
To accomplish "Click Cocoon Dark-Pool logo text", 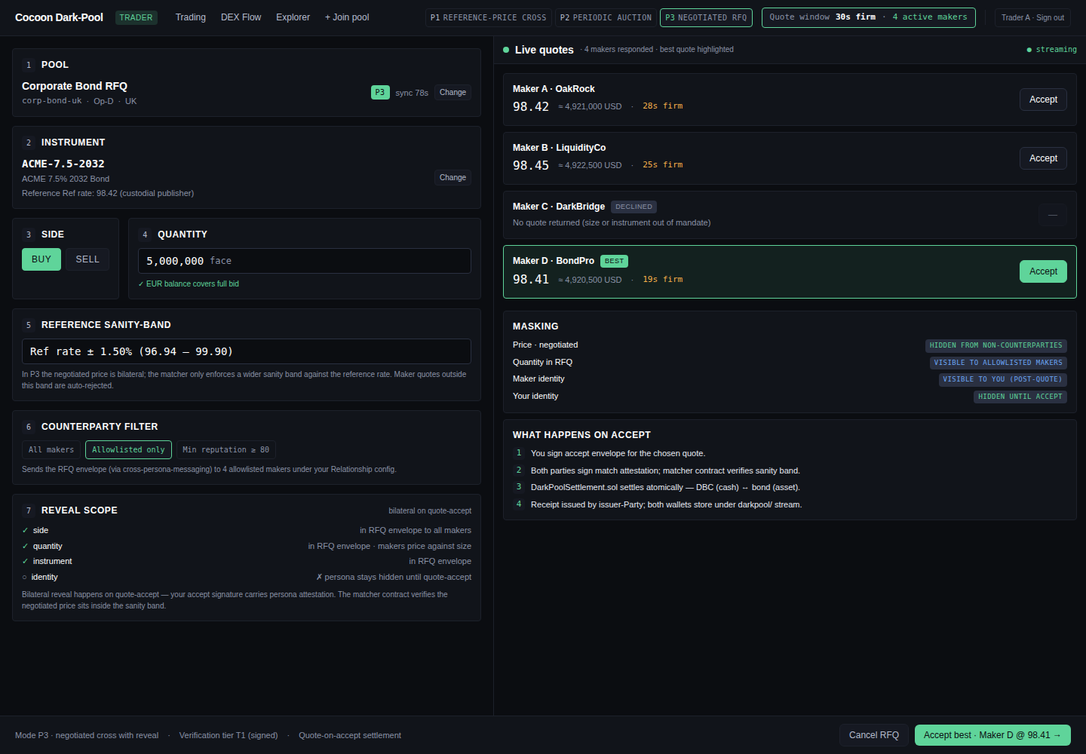I will pyautogui.click(x=59, y=17).
